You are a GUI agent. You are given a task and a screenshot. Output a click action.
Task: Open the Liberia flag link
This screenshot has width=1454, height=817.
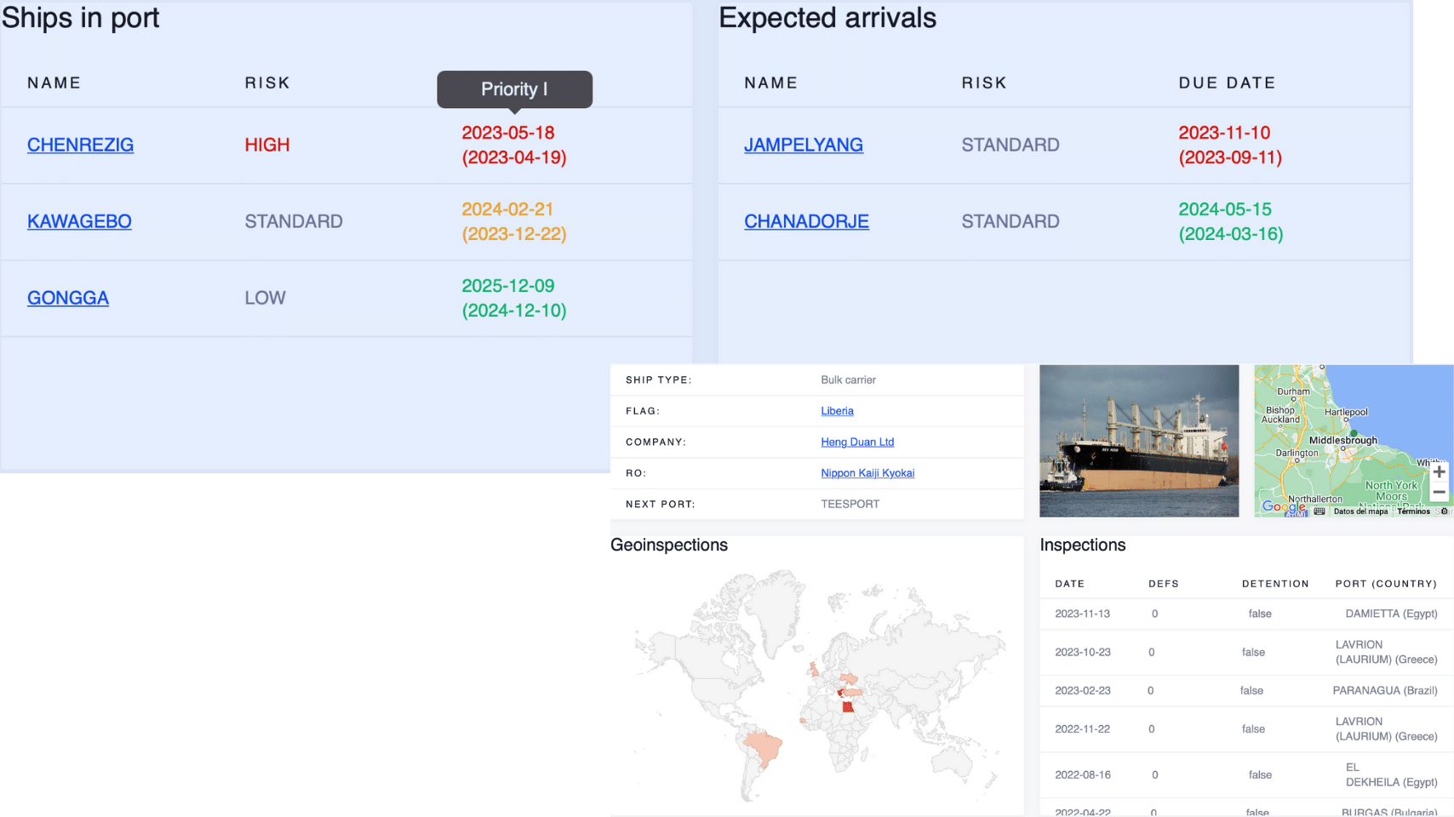tap(837, 411)
